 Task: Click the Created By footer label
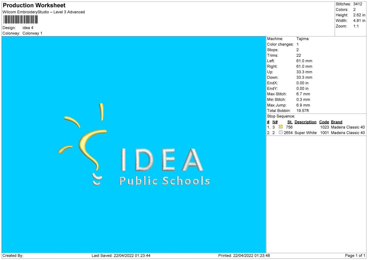point(13,255)
